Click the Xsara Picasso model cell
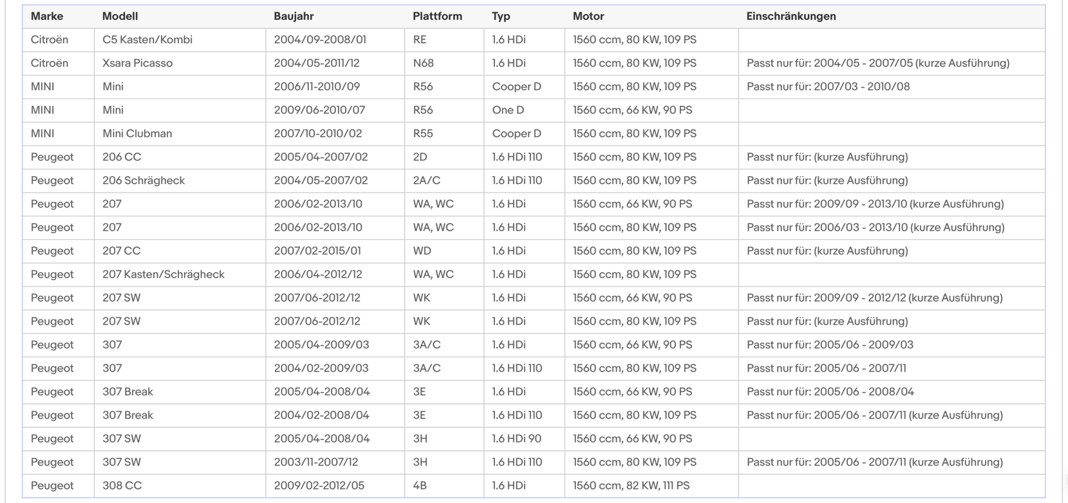 [137, 63]
